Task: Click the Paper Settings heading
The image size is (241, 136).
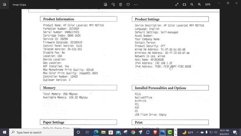Action: [x=53, y=122]
